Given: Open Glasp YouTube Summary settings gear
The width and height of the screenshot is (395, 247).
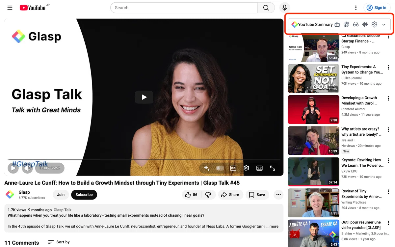Looking at the screenshot, I should [x=374, y=24].
